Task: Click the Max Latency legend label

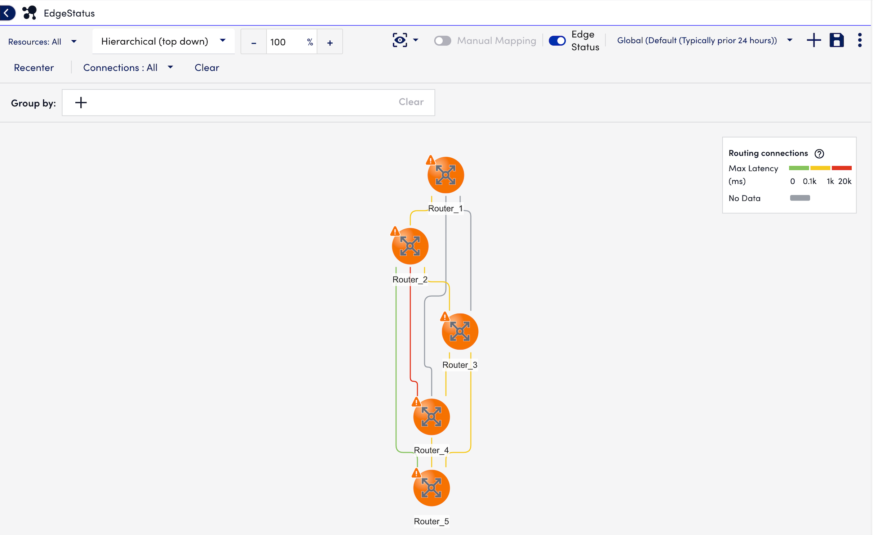Action: point(753,168)
